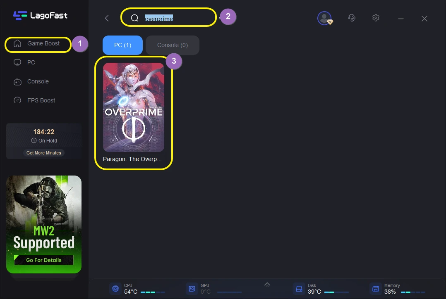446x299 pixels.
Task: Click the GPU status icon
Action: click(x=192, y=288)
